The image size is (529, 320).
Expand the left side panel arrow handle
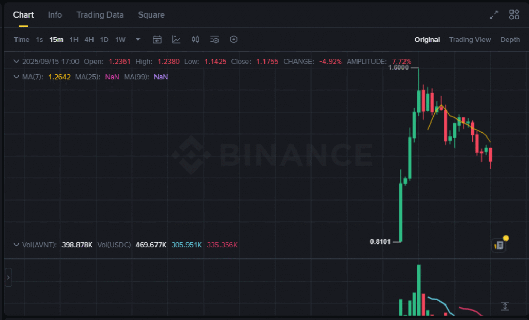point(8,278)
